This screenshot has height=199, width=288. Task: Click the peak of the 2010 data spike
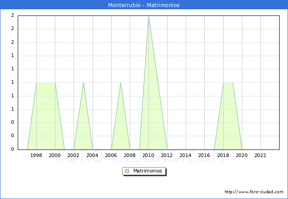[148, 16]
